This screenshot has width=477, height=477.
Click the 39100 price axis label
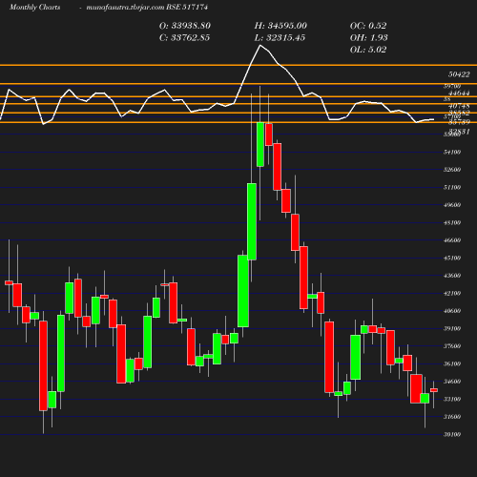point(452,329)
